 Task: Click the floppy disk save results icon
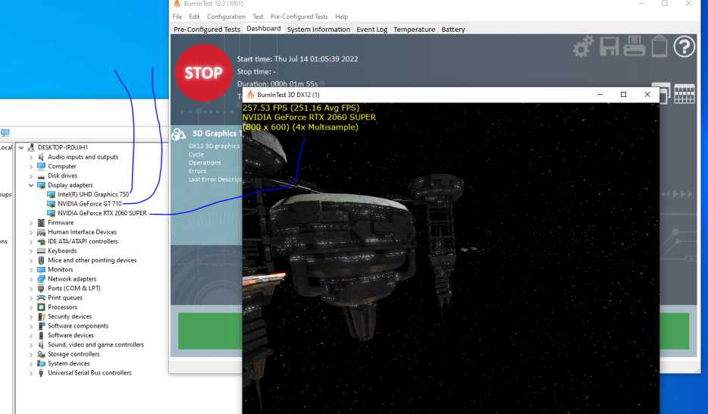[x=609, y=46]
